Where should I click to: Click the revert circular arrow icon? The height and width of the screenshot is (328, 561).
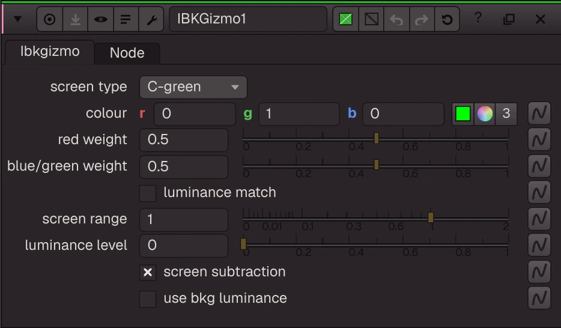click(447, 19)
